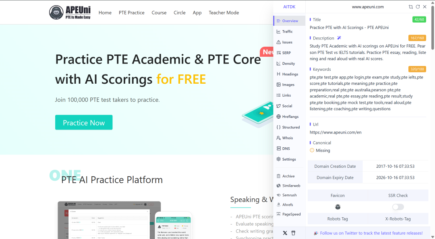Click the keywords count badge 320/100
This screenshot has height=239, width=435.
click(417, 69)
